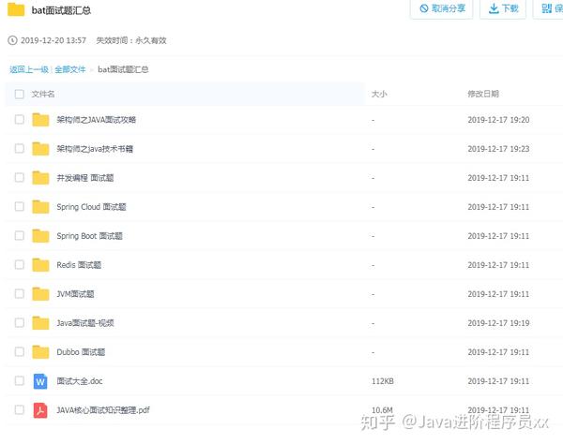The image size is (563, 444).
Task: Click the QR code icon button at top right
Action: [548, 8]
